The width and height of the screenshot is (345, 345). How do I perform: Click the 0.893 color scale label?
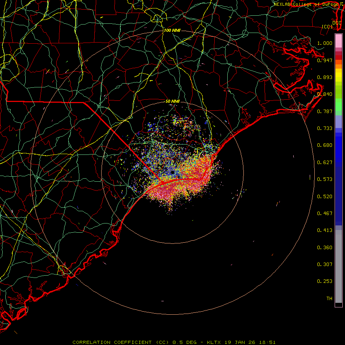click(x=325, y=77)
